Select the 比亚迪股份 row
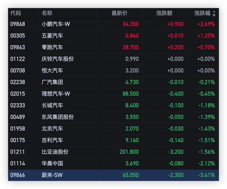The width and height of the screenshot is (227, 189). (x=55, y=152)
